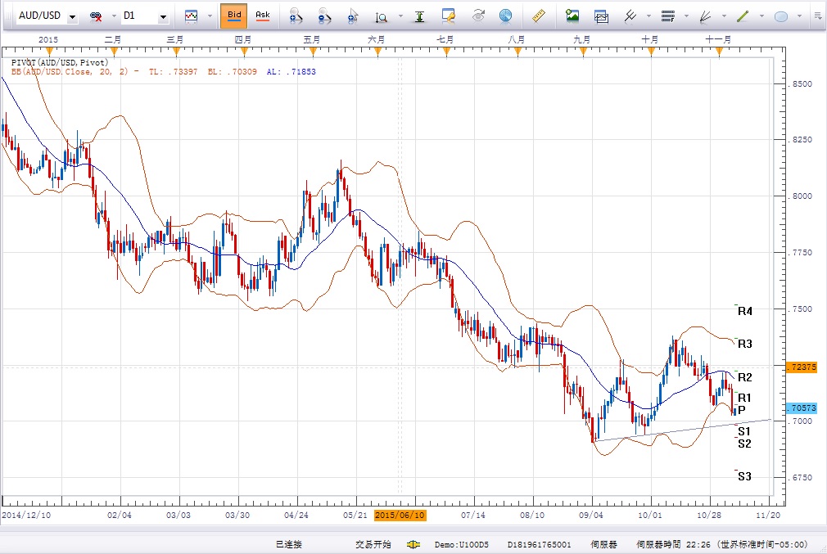Image resolution: width=827 pixels, height=554 pixels.
Task: Toggle the Bid price display
Action: click(x=234, y=16)
